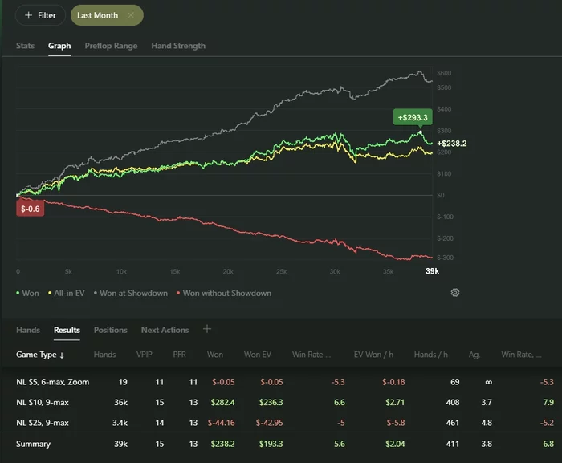562x463 pixels.
Task: Click the $2.04 summary EV Won cell
Action: [395, 444]
